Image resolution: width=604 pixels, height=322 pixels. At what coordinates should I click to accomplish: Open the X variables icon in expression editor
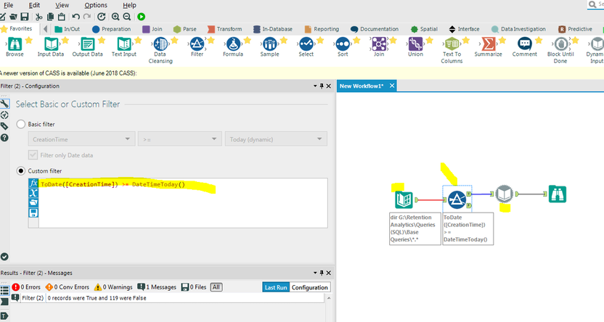coord(33,193)
